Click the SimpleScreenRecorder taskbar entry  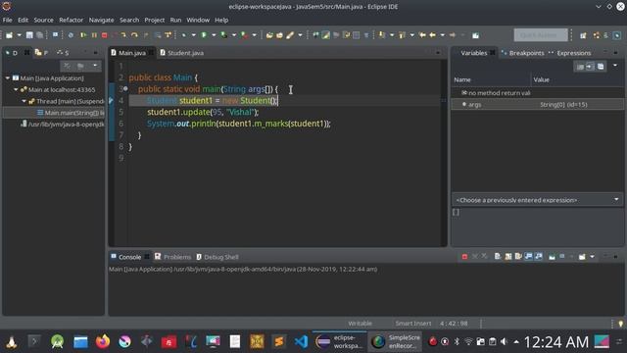point(395,341)
